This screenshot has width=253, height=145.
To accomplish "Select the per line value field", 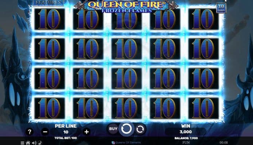I will (x=66, y=132).
